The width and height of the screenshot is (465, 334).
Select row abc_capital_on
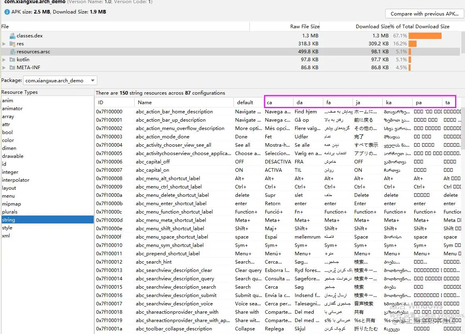tap(278, 170)
